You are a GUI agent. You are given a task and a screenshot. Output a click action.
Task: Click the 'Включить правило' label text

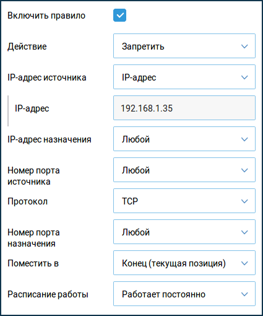pyautogui.click(x=46, y=15)
